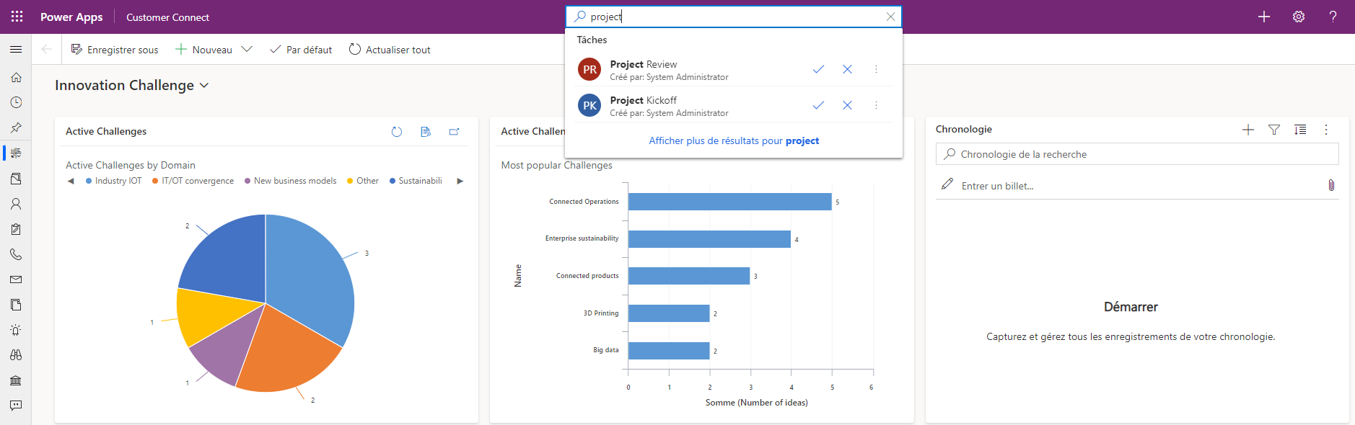Click the Chronologie de la recherche field
Image resolution: width=1355 pixels, height=425 pixels.
(x=1137, y=154)
